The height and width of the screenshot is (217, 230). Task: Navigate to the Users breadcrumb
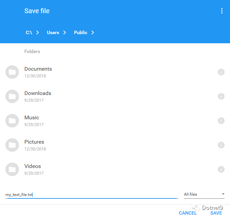pos(53,32)
